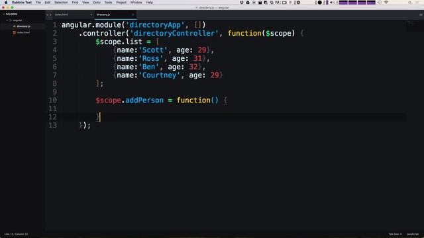The image size is (424, 238).
Task: Change the JavaScript syntax in status bar
Action: pos(413,234)
